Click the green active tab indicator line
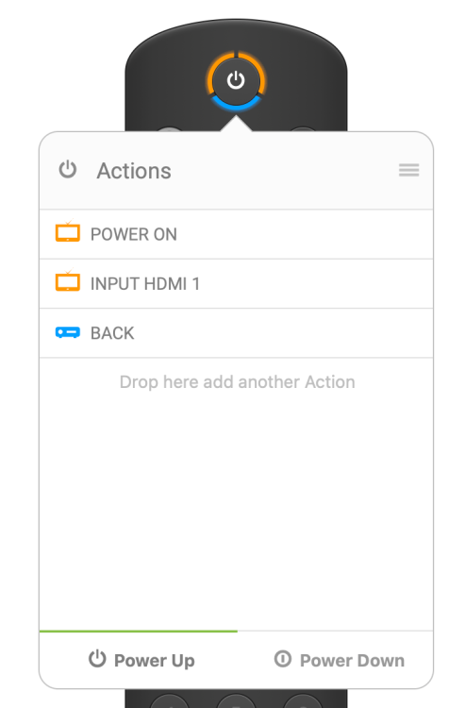This screenshot has width=465, height=708. [139, 631]
